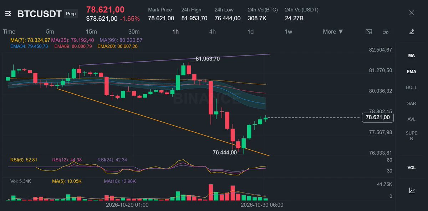Select the 15m timeframe
The image size is (428, 211).
(x=91, y=32)
